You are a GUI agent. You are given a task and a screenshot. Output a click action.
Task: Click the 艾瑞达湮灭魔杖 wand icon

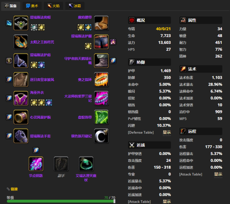(x=86, y=164)
